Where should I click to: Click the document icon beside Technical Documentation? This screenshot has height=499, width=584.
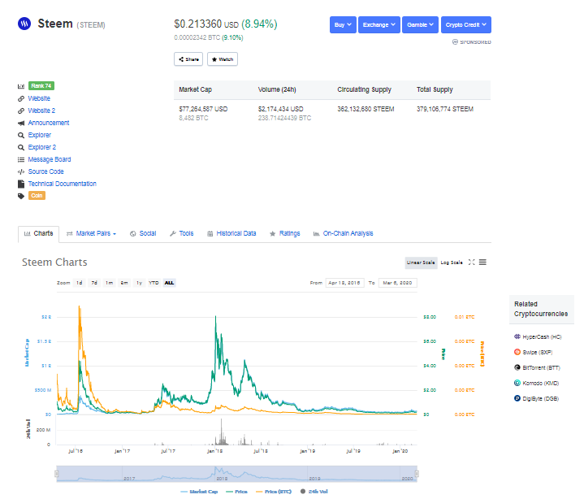pos(21,184)
